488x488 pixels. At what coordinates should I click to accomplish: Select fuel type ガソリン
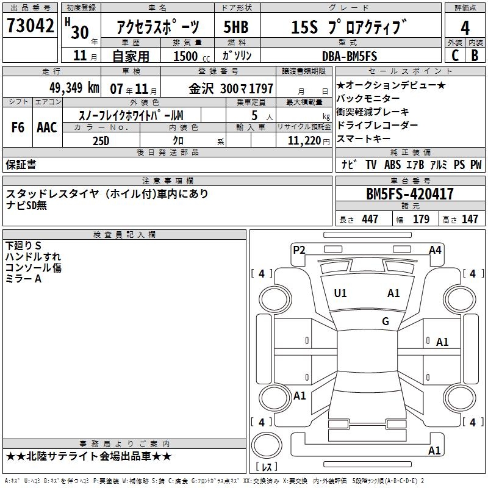[237, 56]
